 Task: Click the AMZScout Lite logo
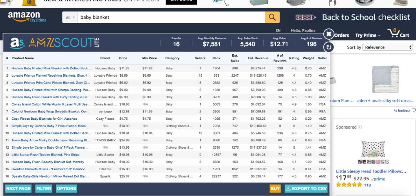(54, 43)
